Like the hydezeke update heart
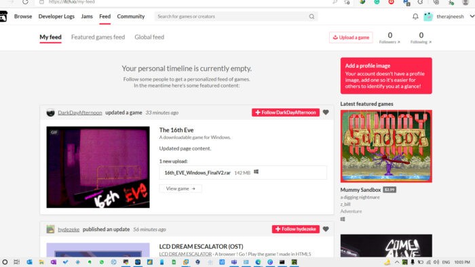The height and width of the screenshot is (267, 475). pos(326,229)
